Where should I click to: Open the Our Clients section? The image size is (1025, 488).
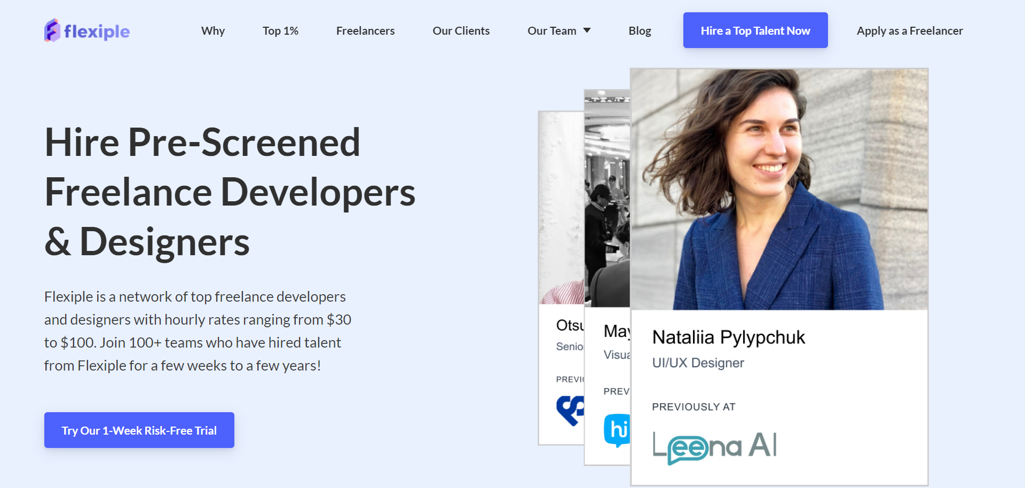pyautogui.click(x=461, y=31)
